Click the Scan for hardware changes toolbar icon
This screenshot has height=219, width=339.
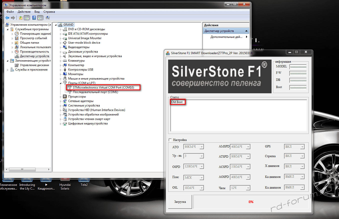pos(48,18)
